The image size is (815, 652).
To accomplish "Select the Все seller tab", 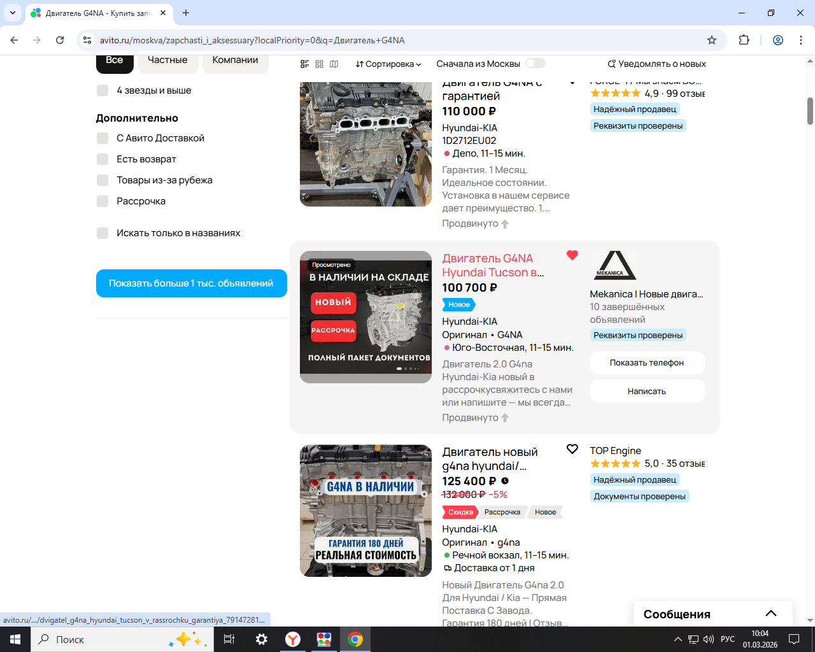I will click(115, 61).
